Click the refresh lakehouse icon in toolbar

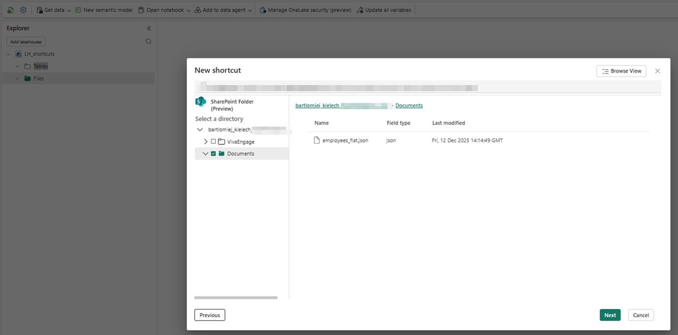point(11,10)
